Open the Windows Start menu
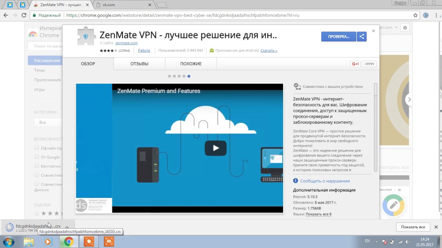The height and width of the screenshot is (248, 442). (x=9, y=242)
